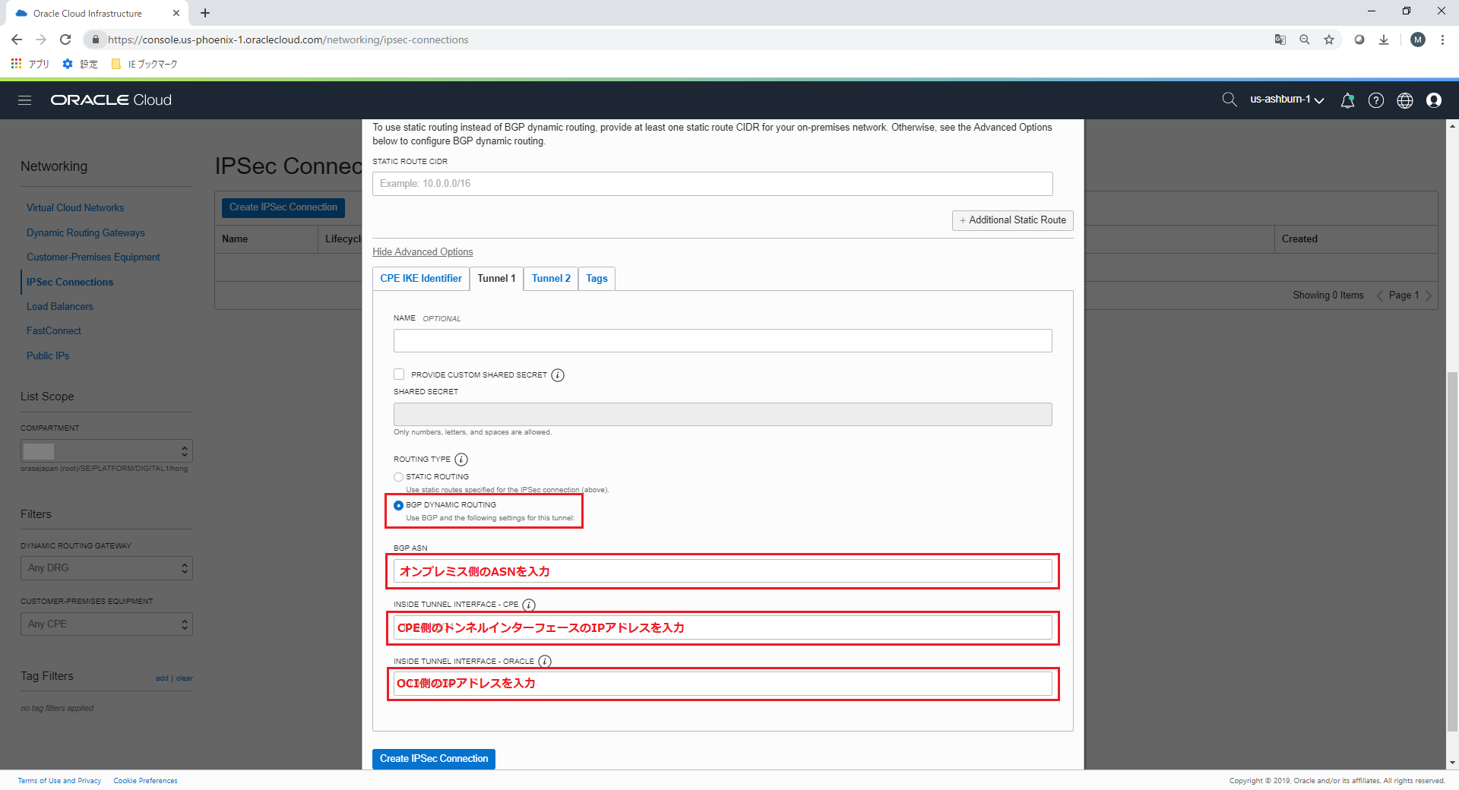Open the console search magnifier icon
The width and height of the screenshot is (1459, 790).
1229,100
